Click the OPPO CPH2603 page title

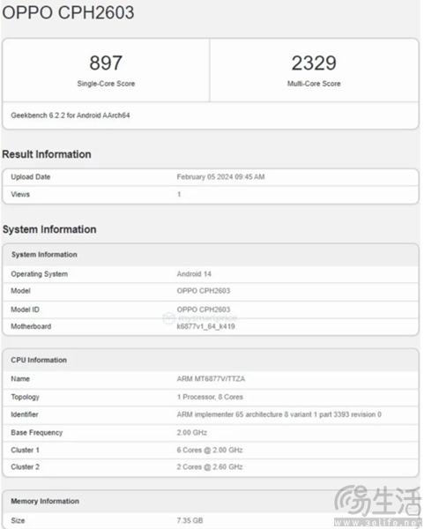[68, 13]
